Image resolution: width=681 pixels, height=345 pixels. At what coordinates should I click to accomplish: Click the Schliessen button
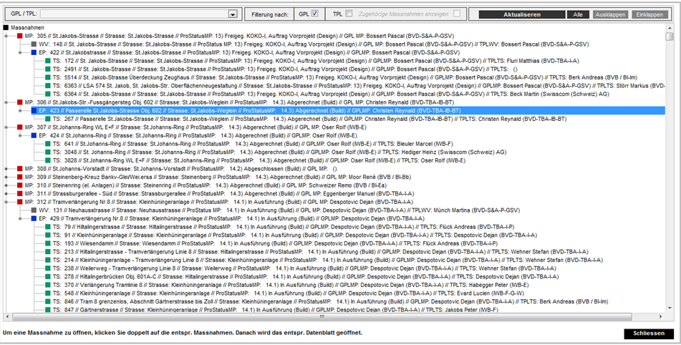coord(648,334)
